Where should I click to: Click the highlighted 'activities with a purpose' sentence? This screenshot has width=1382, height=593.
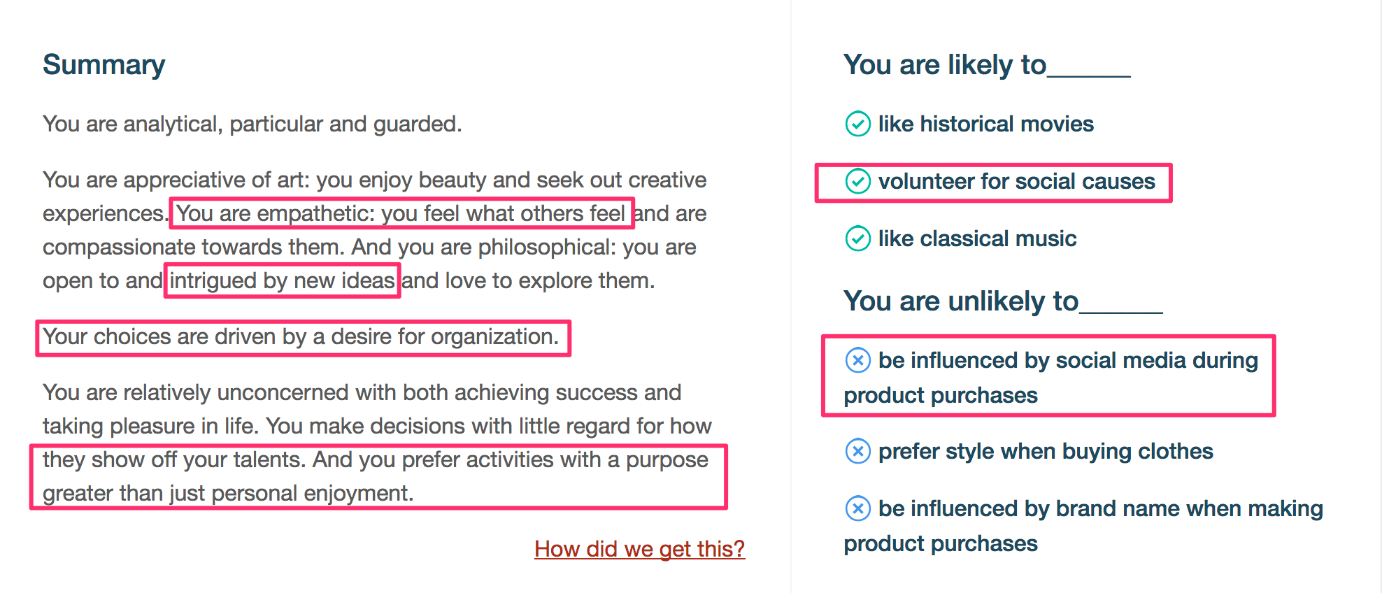[376, 476]
